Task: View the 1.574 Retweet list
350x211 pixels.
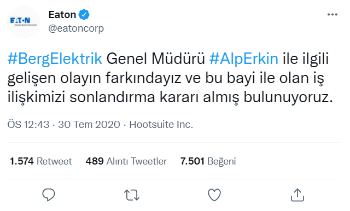Action: coord(40,161)
